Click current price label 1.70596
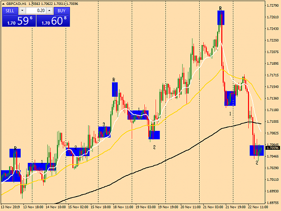 pos(273,148)
